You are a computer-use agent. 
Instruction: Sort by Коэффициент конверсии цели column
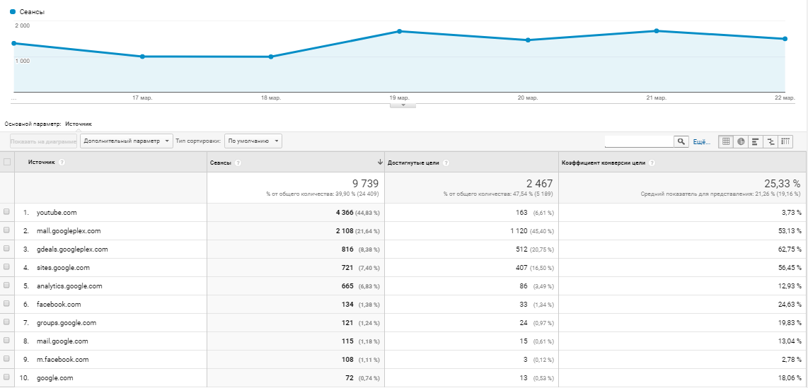pos(603,163)
